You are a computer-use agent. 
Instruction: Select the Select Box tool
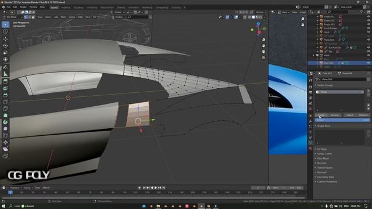pyautogui.click(x=5, y=24)
